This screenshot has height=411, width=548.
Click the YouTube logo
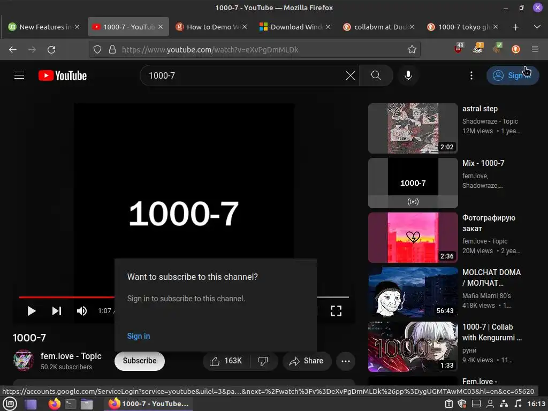coord(63,75)
